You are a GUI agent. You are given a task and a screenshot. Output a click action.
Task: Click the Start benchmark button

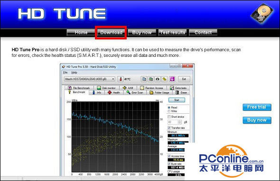177,100
